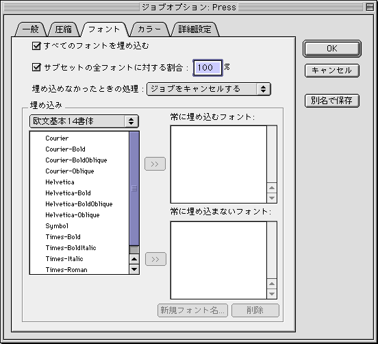Image resolution: width=378 pixels, height=344 pixels.
Task: Click the never-embed list scroll-down arrow
Action: [272, 294]
